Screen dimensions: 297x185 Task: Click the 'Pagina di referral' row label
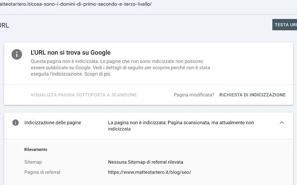(42, 172)
